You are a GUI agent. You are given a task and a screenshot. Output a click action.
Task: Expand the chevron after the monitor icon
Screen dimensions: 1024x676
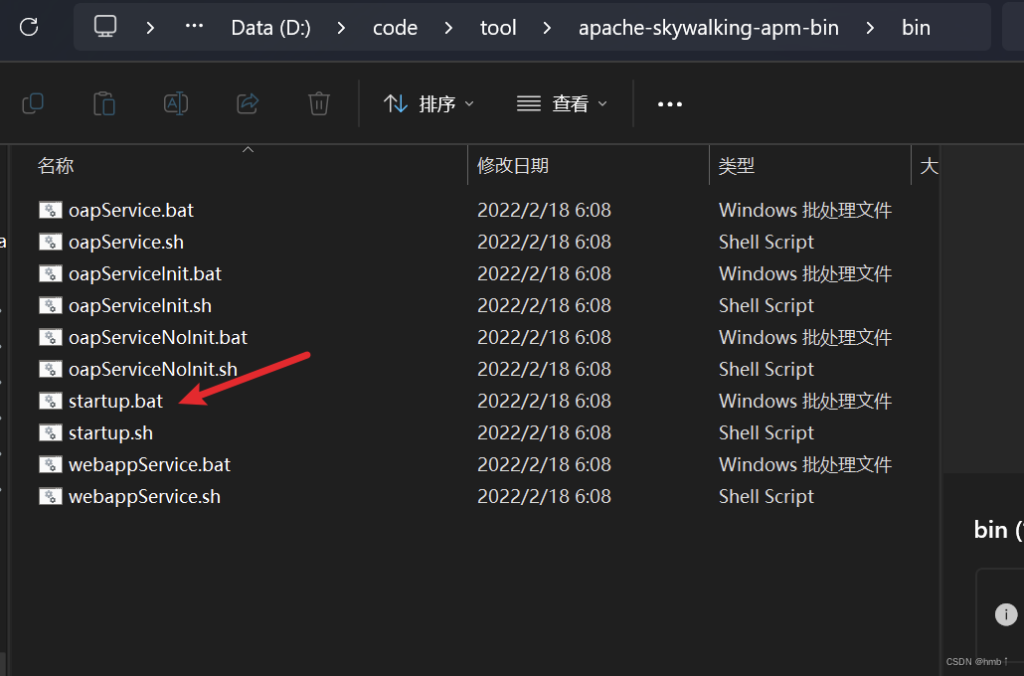click(x=150, y=28)
